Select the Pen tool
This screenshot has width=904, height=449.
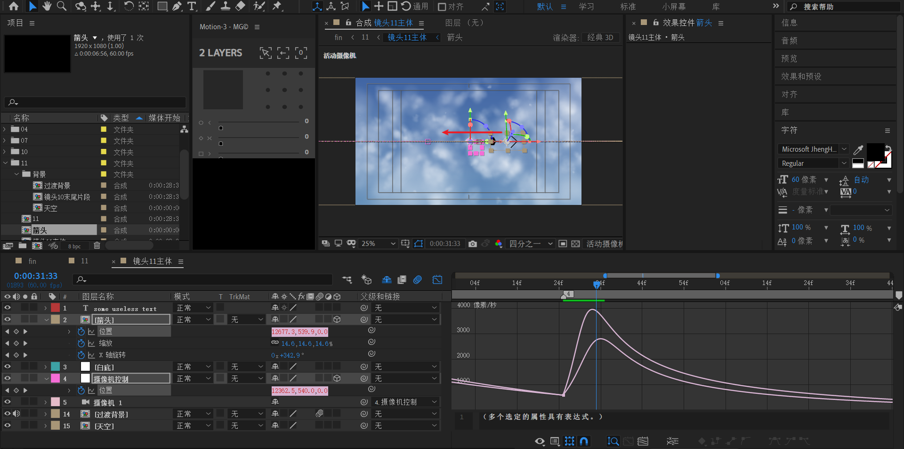pyautogui.click(x=177, y=6)
